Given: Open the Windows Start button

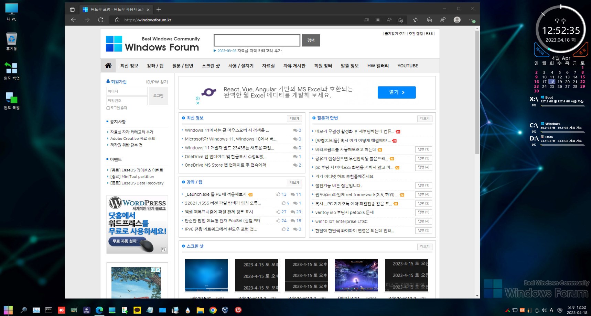Looking at the screenshot, I should (8, 310).
